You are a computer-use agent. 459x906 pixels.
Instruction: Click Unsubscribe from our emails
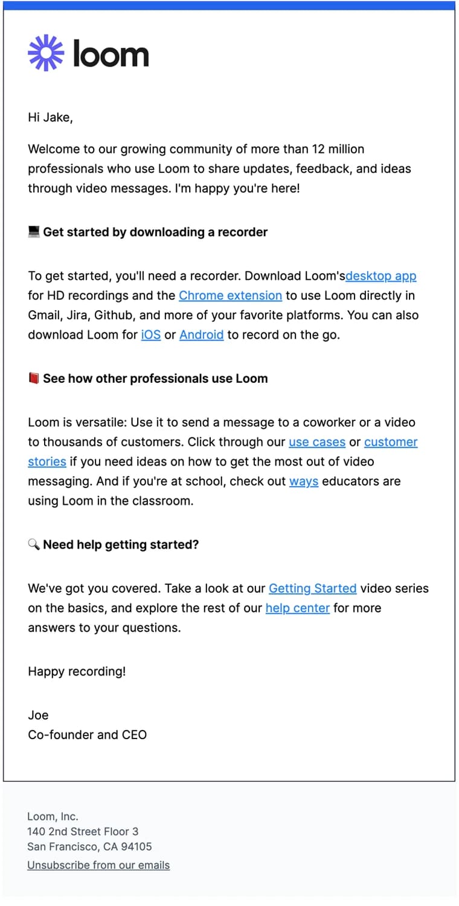(98, 865)
